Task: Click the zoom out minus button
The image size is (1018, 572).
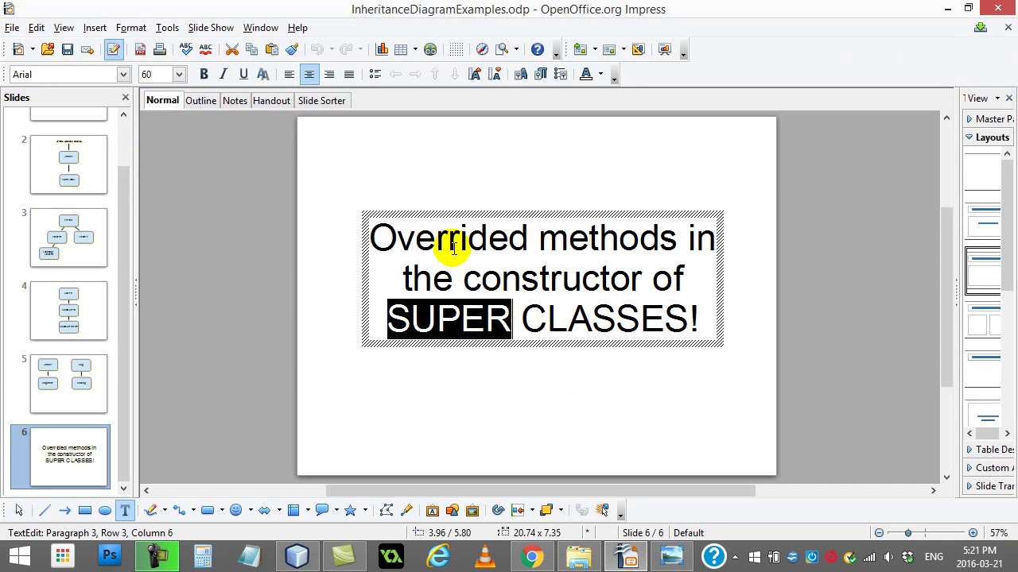Action: [879, 532]
